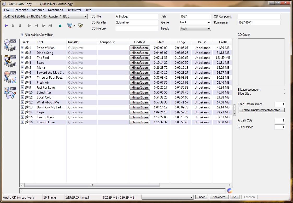Open the Datenbank menu
This screenshot has height=203, width=293.
coord(55,10)
